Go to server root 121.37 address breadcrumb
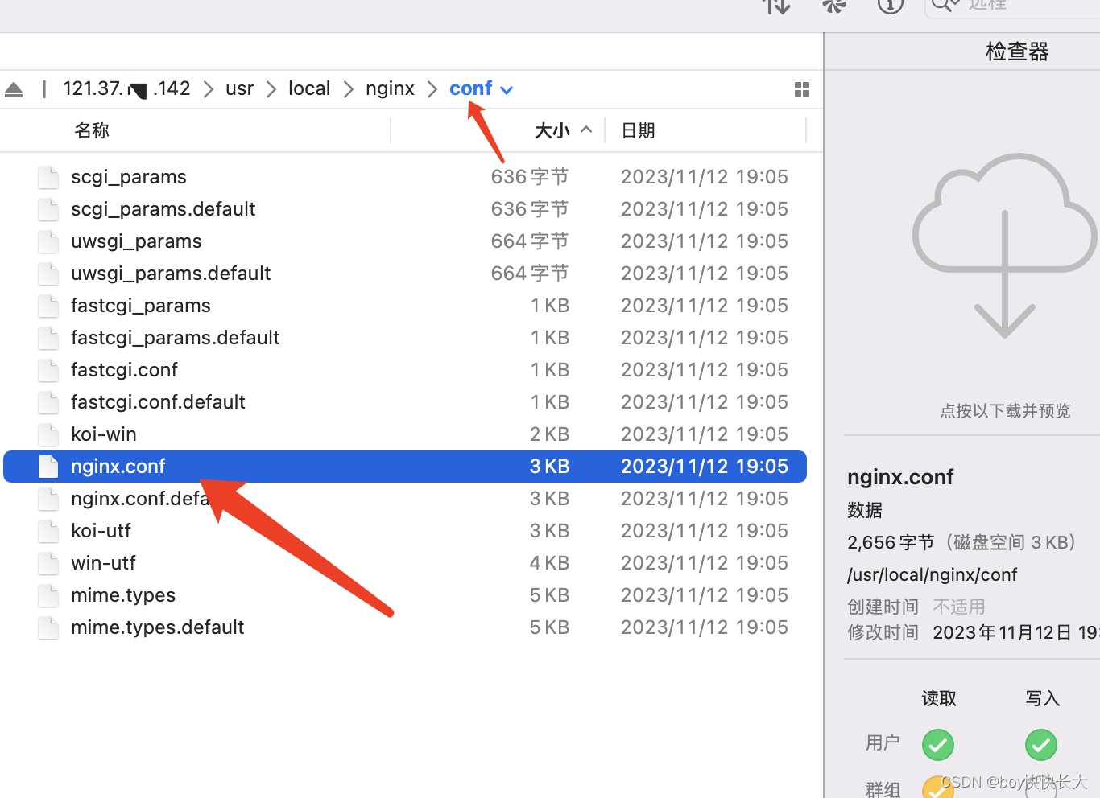1100x798 pixels. click(x=126, y=88)
